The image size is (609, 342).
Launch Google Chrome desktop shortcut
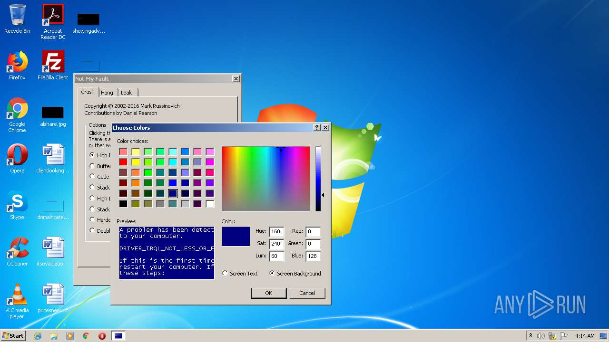tap(17, 115)
